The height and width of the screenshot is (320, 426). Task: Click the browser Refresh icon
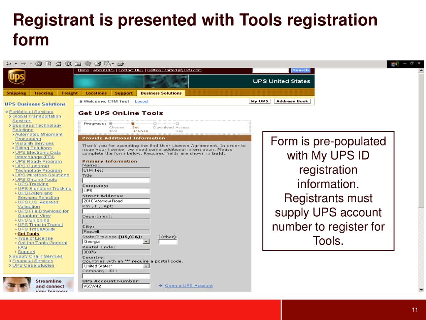48,64
